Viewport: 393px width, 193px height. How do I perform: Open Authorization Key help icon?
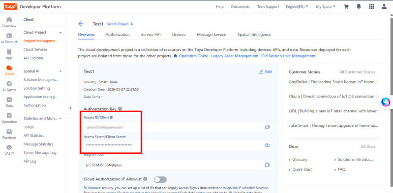pos(120,109)
